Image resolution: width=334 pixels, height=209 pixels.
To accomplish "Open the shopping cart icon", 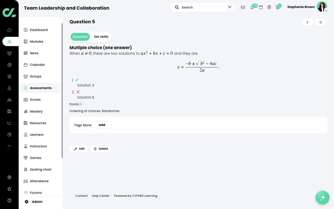I will tap(277, 7).
